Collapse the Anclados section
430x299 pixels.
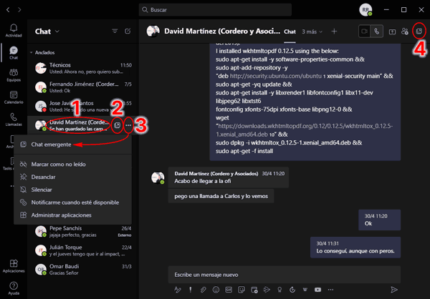coord(32,52)
